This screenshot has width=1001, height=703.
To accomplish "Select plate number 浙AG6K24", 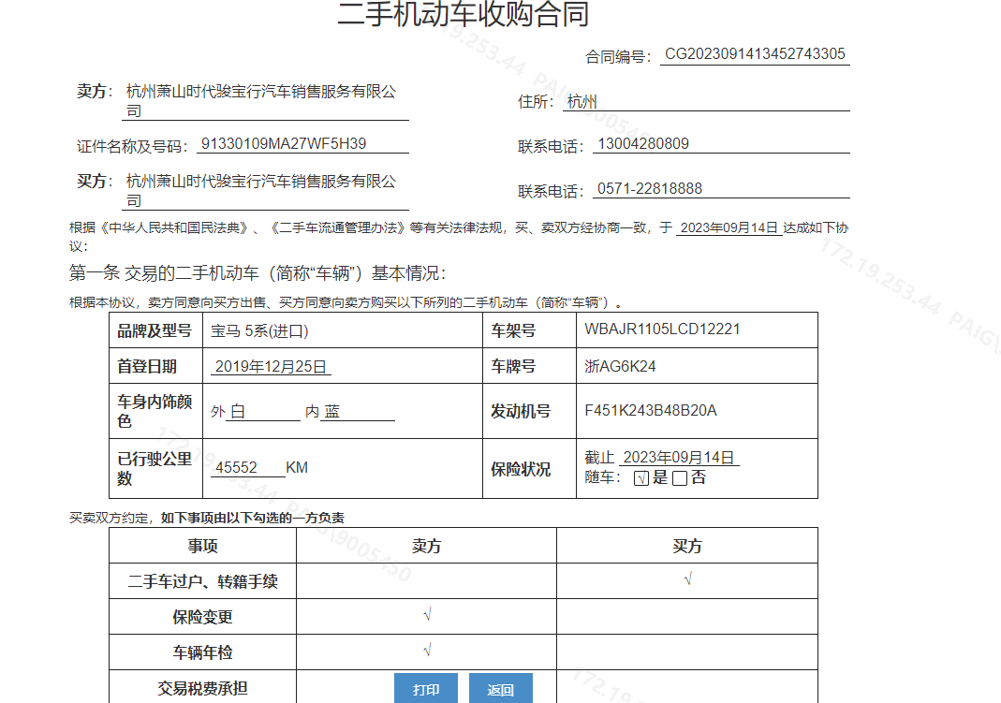I will point(620,367).
